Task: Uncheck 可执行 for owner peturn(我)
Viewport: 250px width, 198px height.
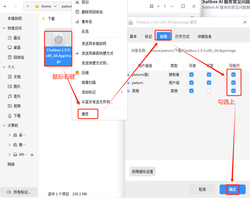Action: pyautogui.click(x=233, y=75)
